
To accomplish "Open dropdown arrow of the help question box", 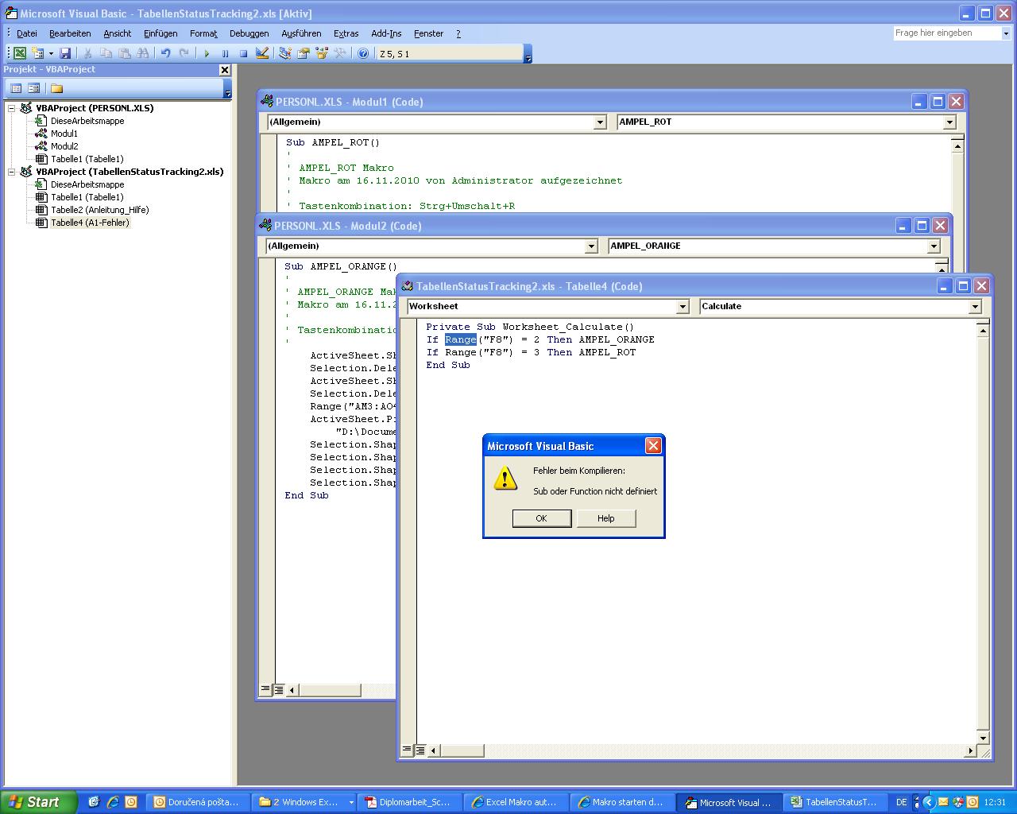I will [x=1005, y=33].
